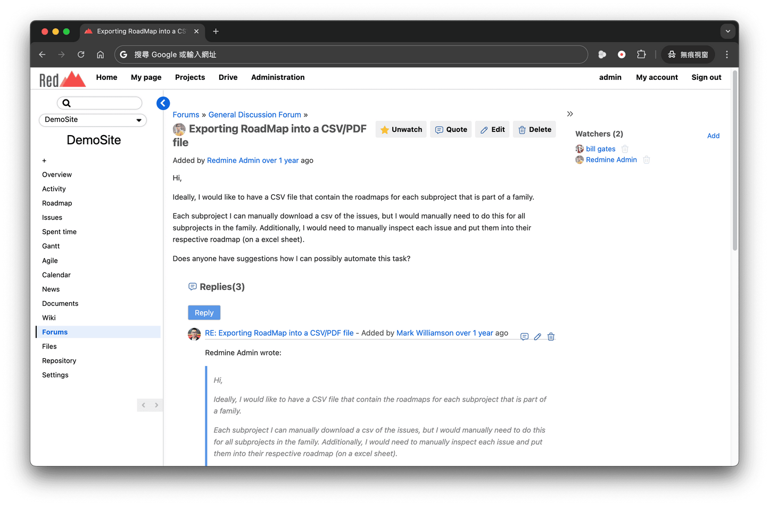
Task: Remove bill gates watcher via trash icon
Action: click(624, 149)
